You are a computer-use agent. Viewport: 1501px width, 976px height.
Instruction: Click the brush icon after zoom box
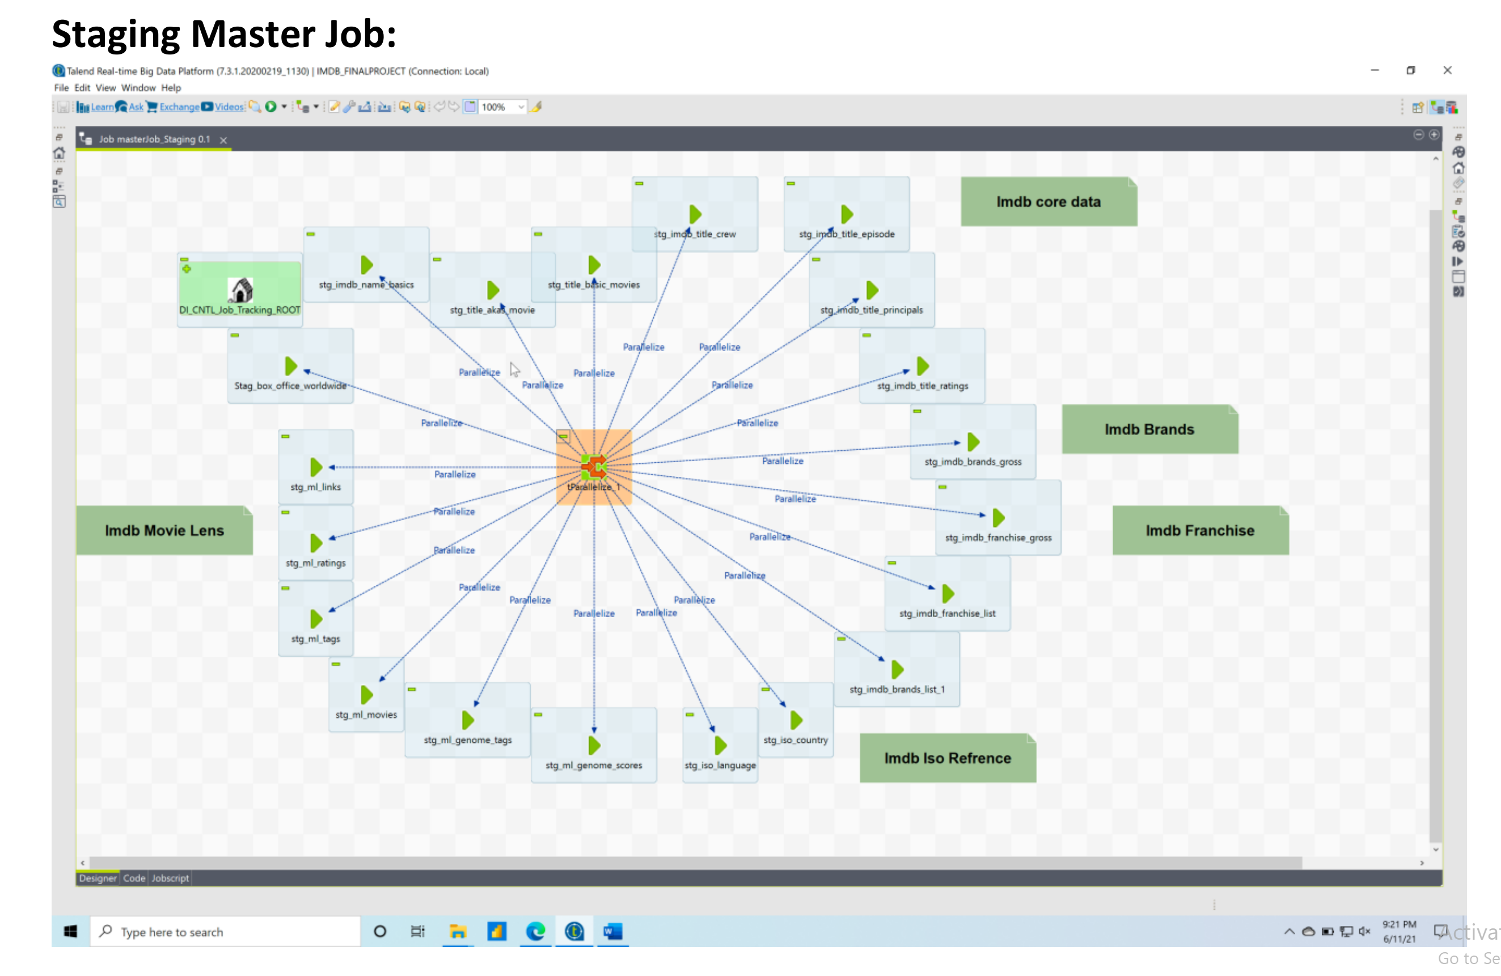(x=536, y=107)
